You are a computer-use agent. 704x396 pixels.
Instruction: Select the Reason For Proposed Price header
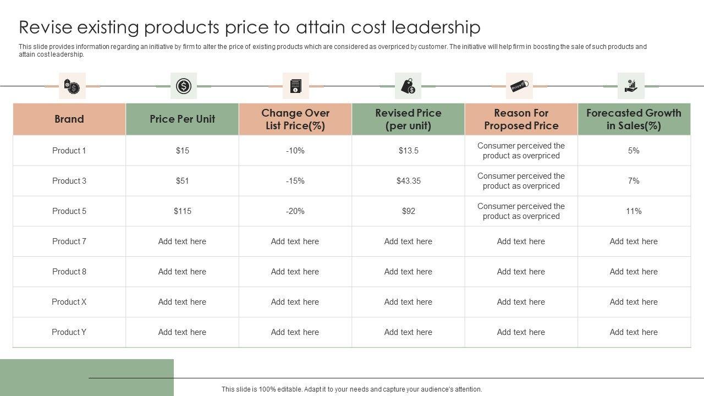[521, 119]
